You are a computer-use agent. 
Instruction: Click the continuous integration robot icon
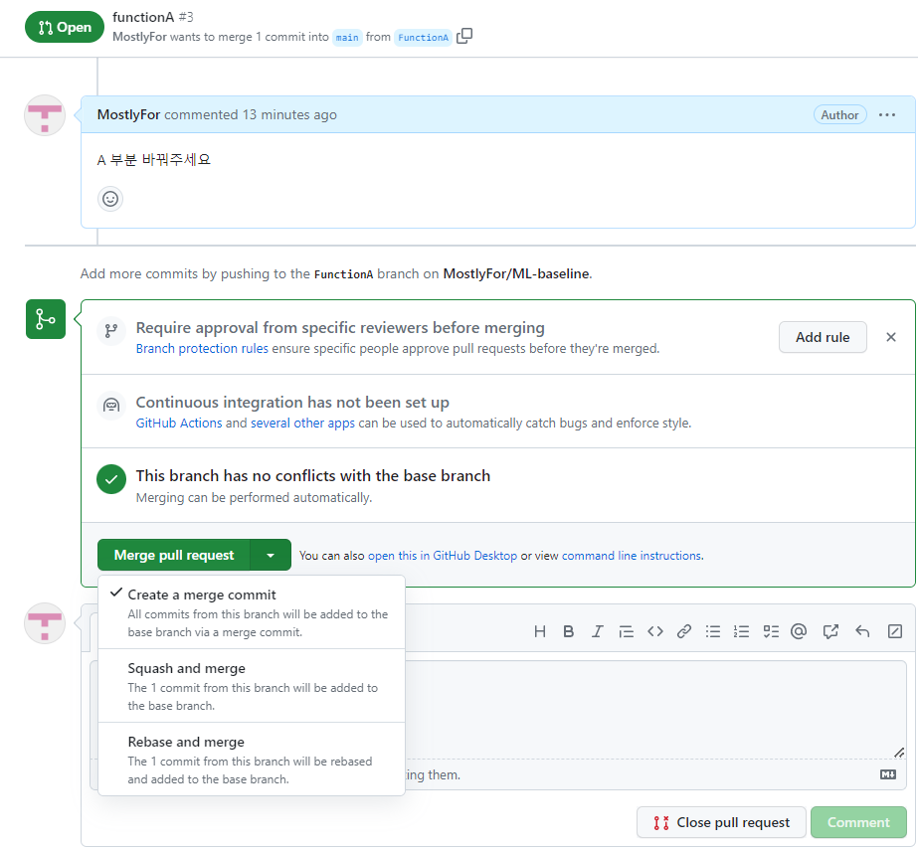click(x=111, y=405)
